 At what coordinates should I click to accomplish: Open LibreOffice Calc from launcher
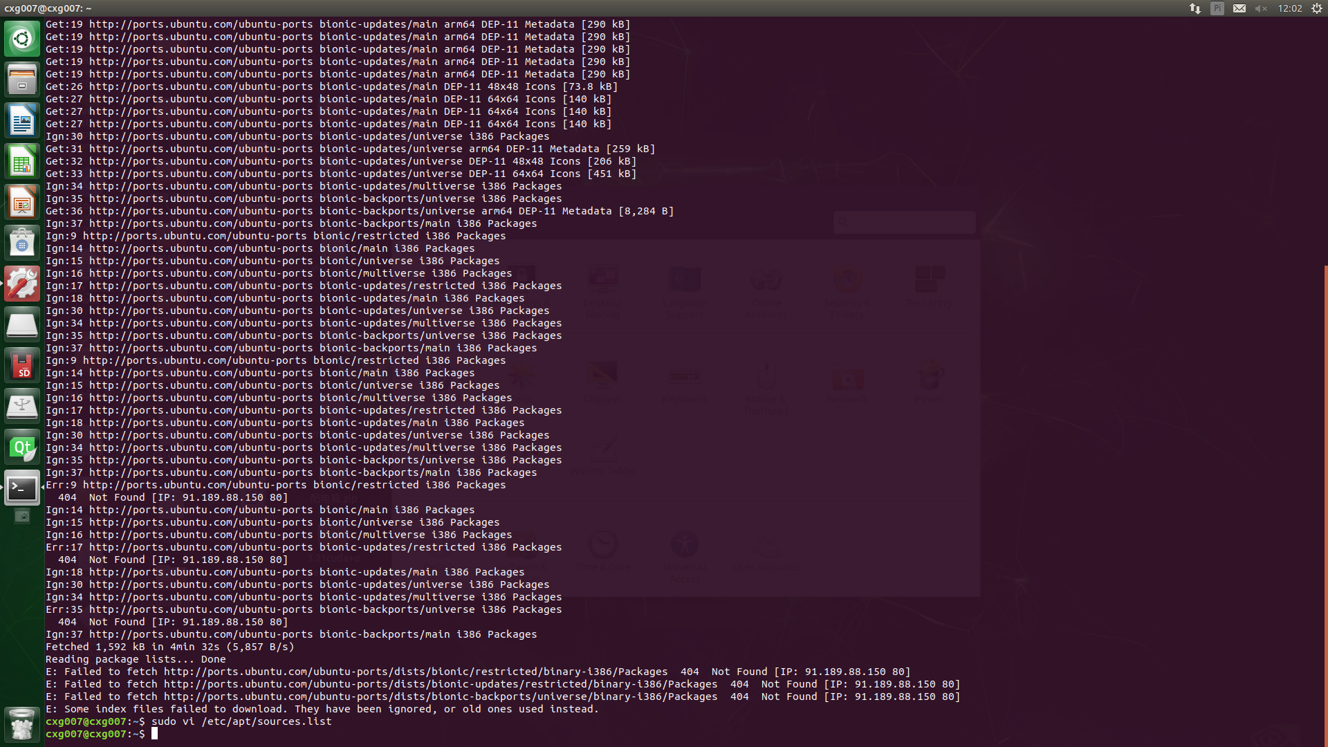[22, 162]
